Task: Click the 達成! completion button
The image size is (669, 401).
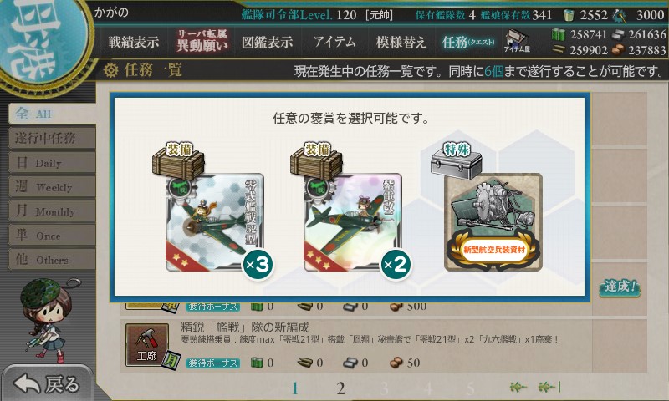Action: click(x=620, y=287)
